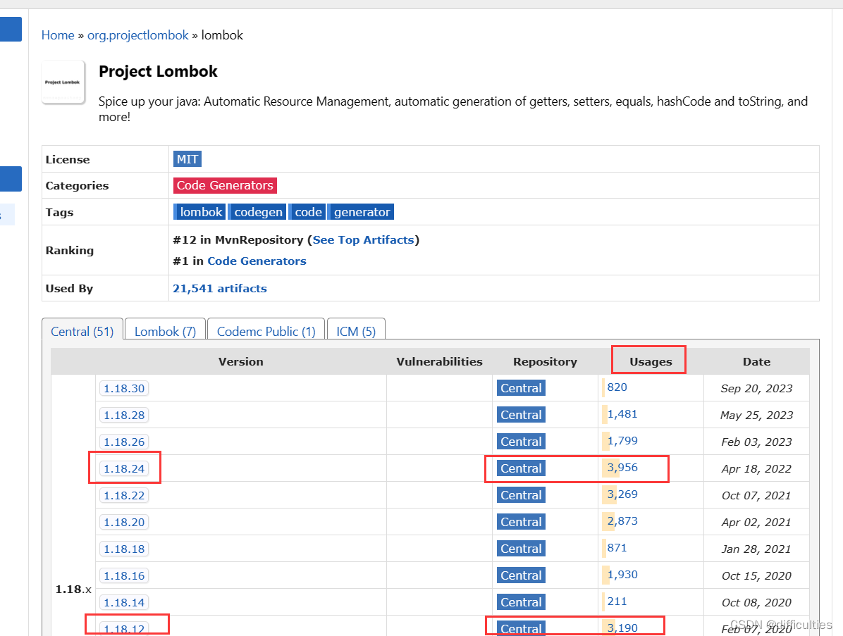Open version 1.18.18
This screenshot has width=843, height=636.
pyautogui.click(x=124, y=549)
